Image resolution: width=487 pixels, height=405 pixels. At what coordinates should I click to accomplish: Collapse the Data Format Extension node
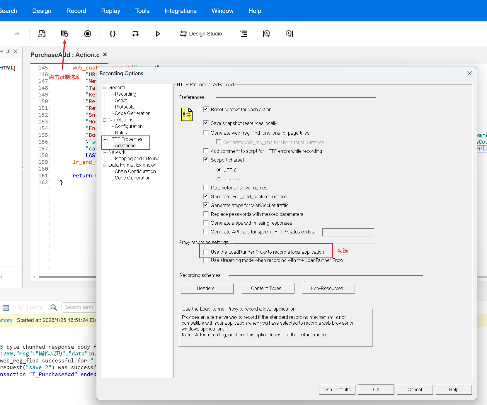coord(105,165)
